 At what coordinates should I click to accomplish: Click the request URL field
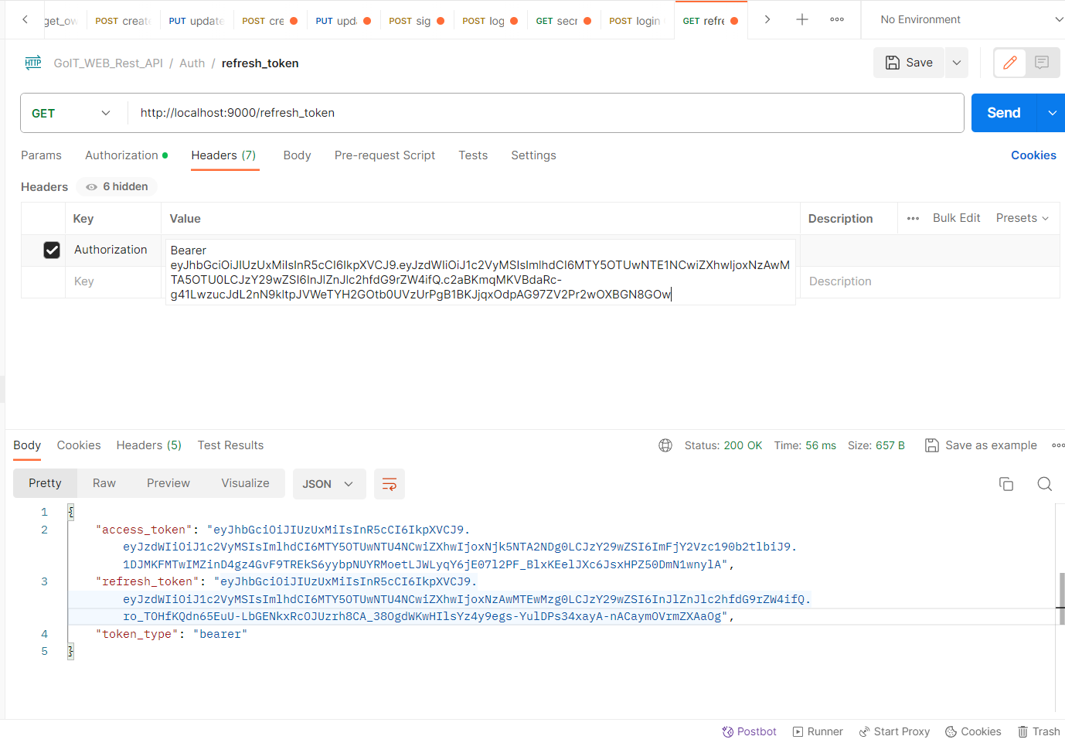point(546,113)
